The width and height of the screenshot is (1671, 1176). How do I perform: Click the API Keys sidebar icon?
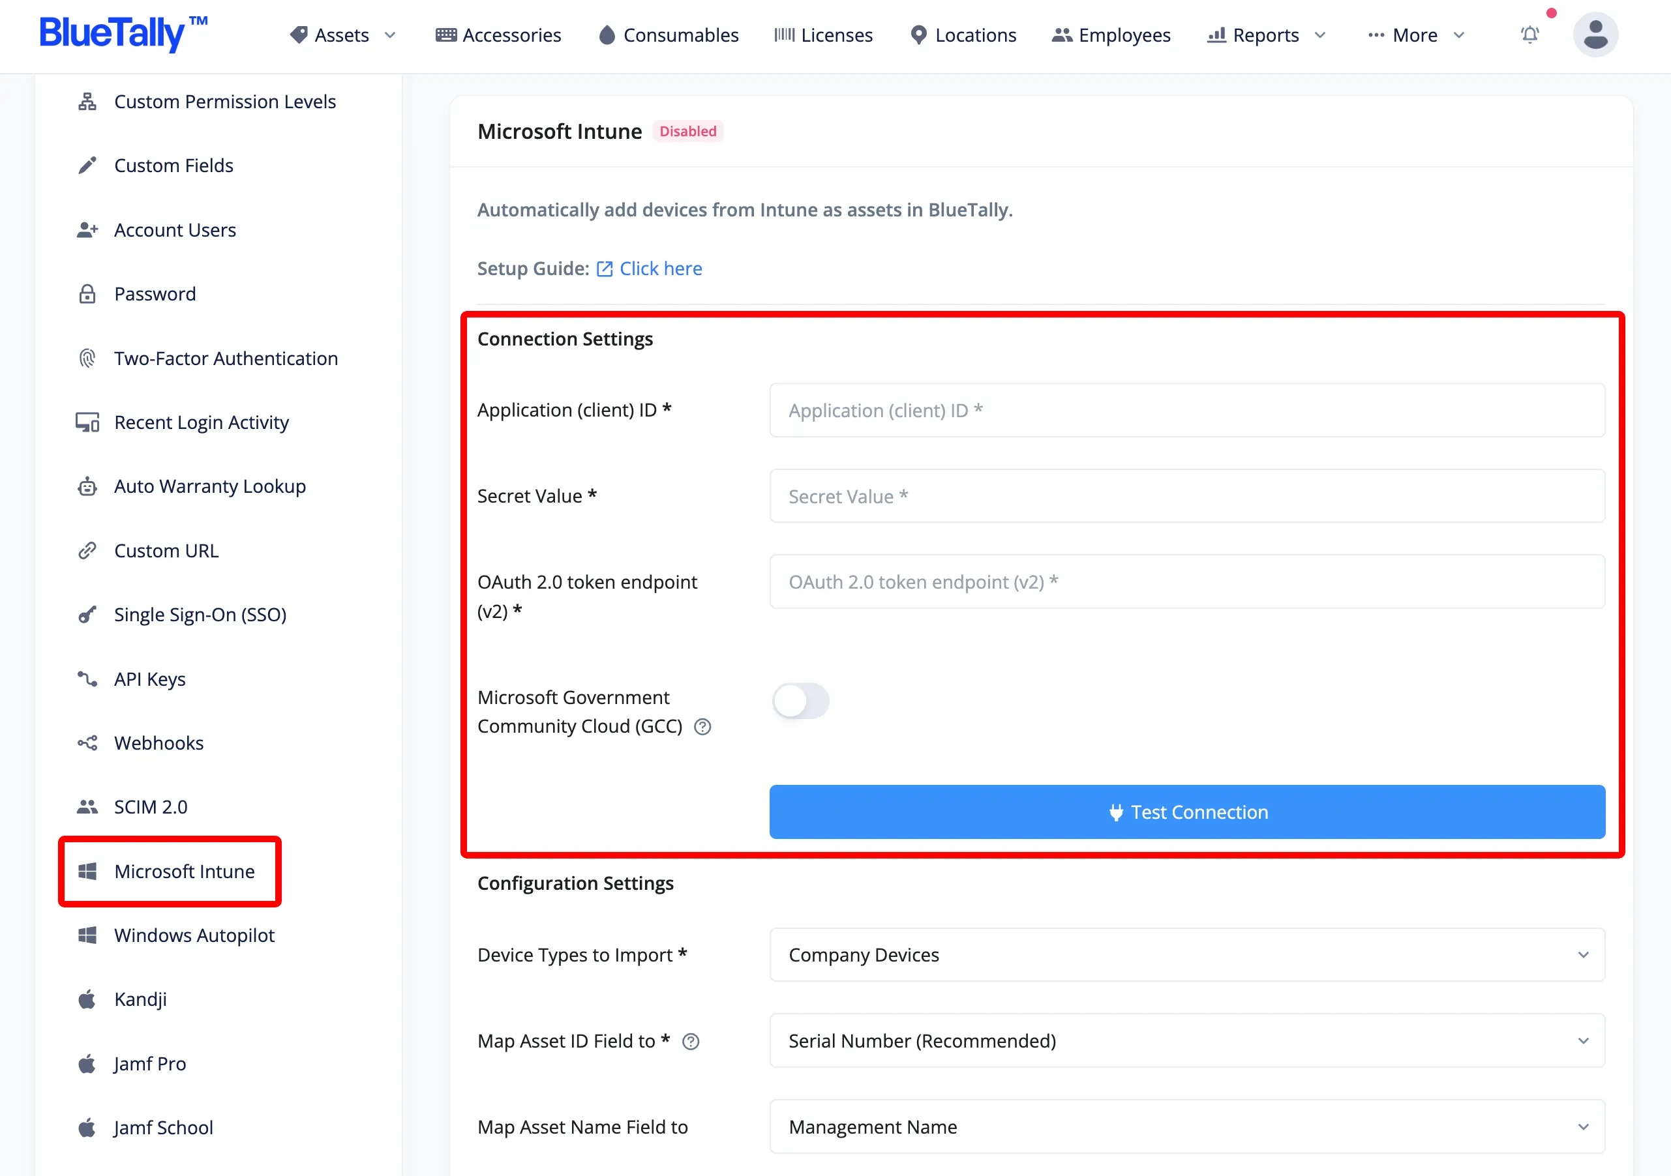tap(87, 679)
